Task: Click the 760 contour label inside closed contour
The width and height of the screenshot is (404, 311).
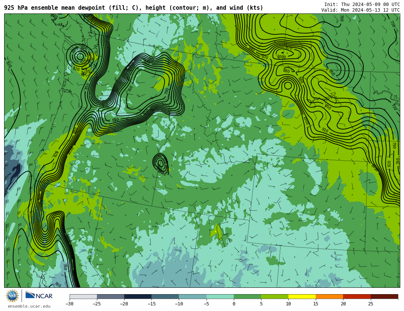Action: [x=131, y=89]
